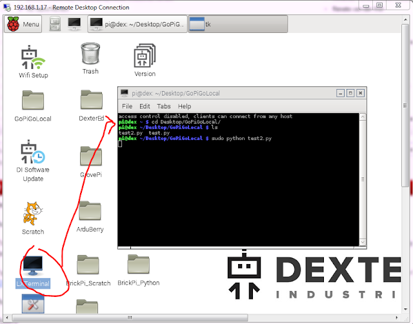Open the BrickPi_Scratch folder
This screenshot has height=324, width=413.
(x=88, y=270)
